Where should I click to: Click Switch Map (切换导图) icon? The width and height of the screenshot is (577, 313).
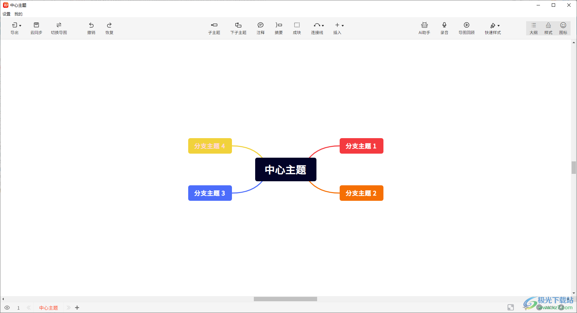(59, 25)
